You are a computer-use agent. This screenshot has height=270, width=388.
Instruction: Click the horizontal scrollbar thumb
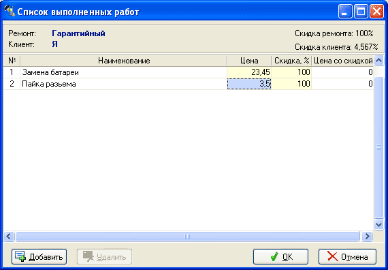tap(187, 237)
